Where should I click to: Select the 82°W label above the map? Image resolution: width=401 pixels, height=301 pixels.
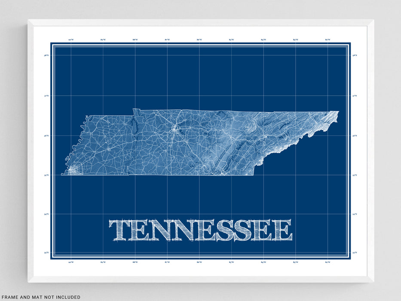pyautogui.click(x=328, y=40)
